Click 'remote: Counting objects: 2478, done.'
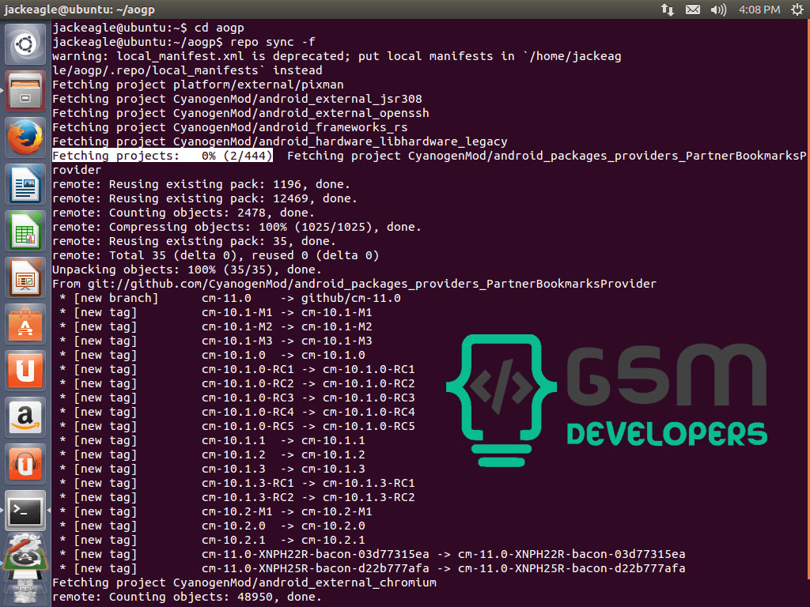Image resolution: width=810 pixels, height=607 pixels. pyautogui.click(x=184, y=213)
